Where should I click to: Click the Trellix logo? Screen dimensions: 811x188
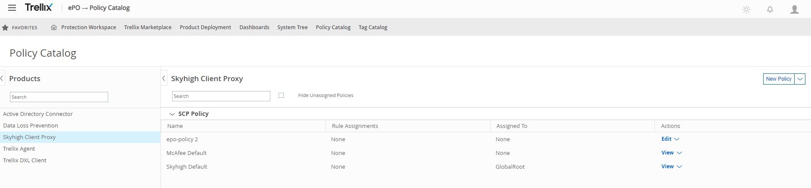(39, 7)
